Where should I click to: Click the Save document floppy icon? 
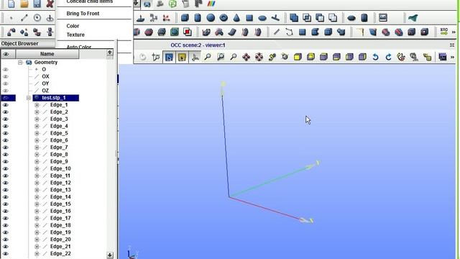click(x=37, y=4)
